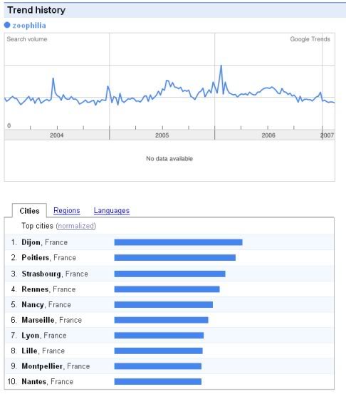Click the blue dot beside zoophilia
Viewport: 346px width, 399px height.
7,25
